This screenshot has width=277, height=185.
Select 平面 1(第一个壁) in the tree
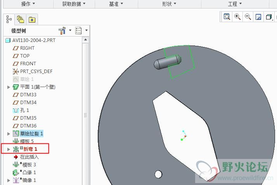(x=38, y=87)
